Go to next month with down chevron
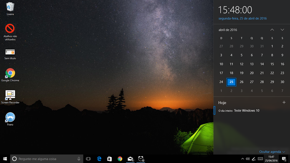Screen dimensions: 290x163 pyautogui.click(x=282, y=30)
